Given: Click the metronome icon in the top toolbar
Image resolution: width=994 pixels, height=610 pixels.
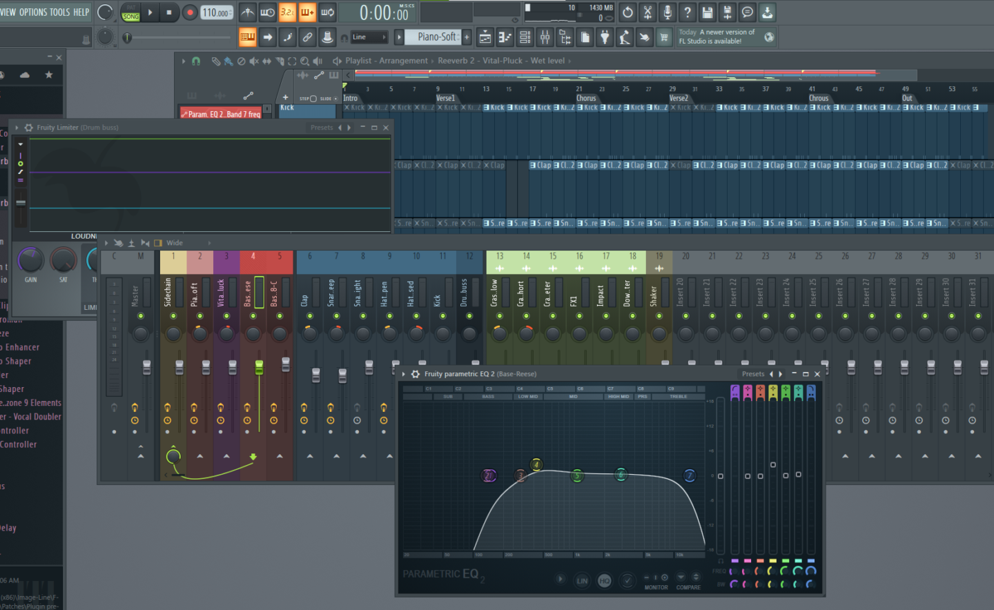Looking at the screenshot, I should click(248, 12).
